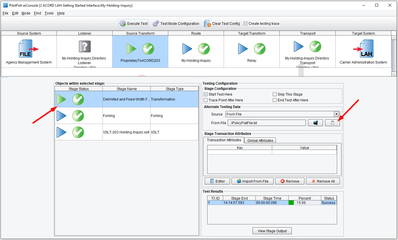This screenshot has width=398, height=240.
Task: Click stage strip scroll up arrow
Action: 394,38
